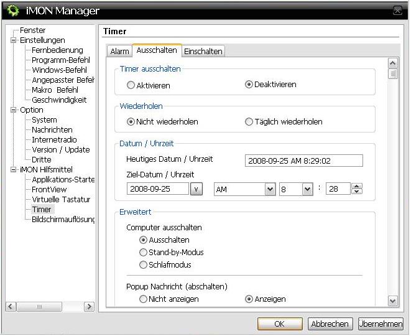Viewport: 411px width, 336px height.
Task: Increase minutes with spinner up arrow
Action: [357, 186]
